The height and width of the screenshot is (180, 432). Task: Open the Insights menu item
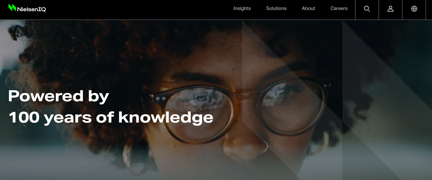242,8
